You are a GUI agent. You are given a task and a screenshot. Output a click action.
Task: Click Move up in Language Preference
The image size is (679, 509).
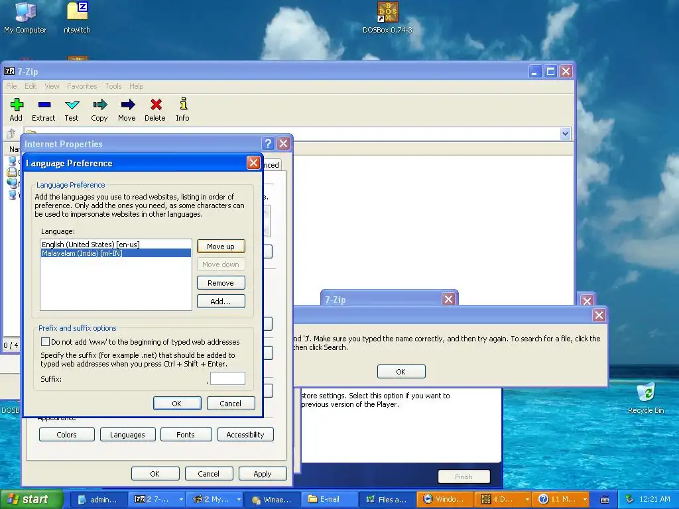pos(221,247)
